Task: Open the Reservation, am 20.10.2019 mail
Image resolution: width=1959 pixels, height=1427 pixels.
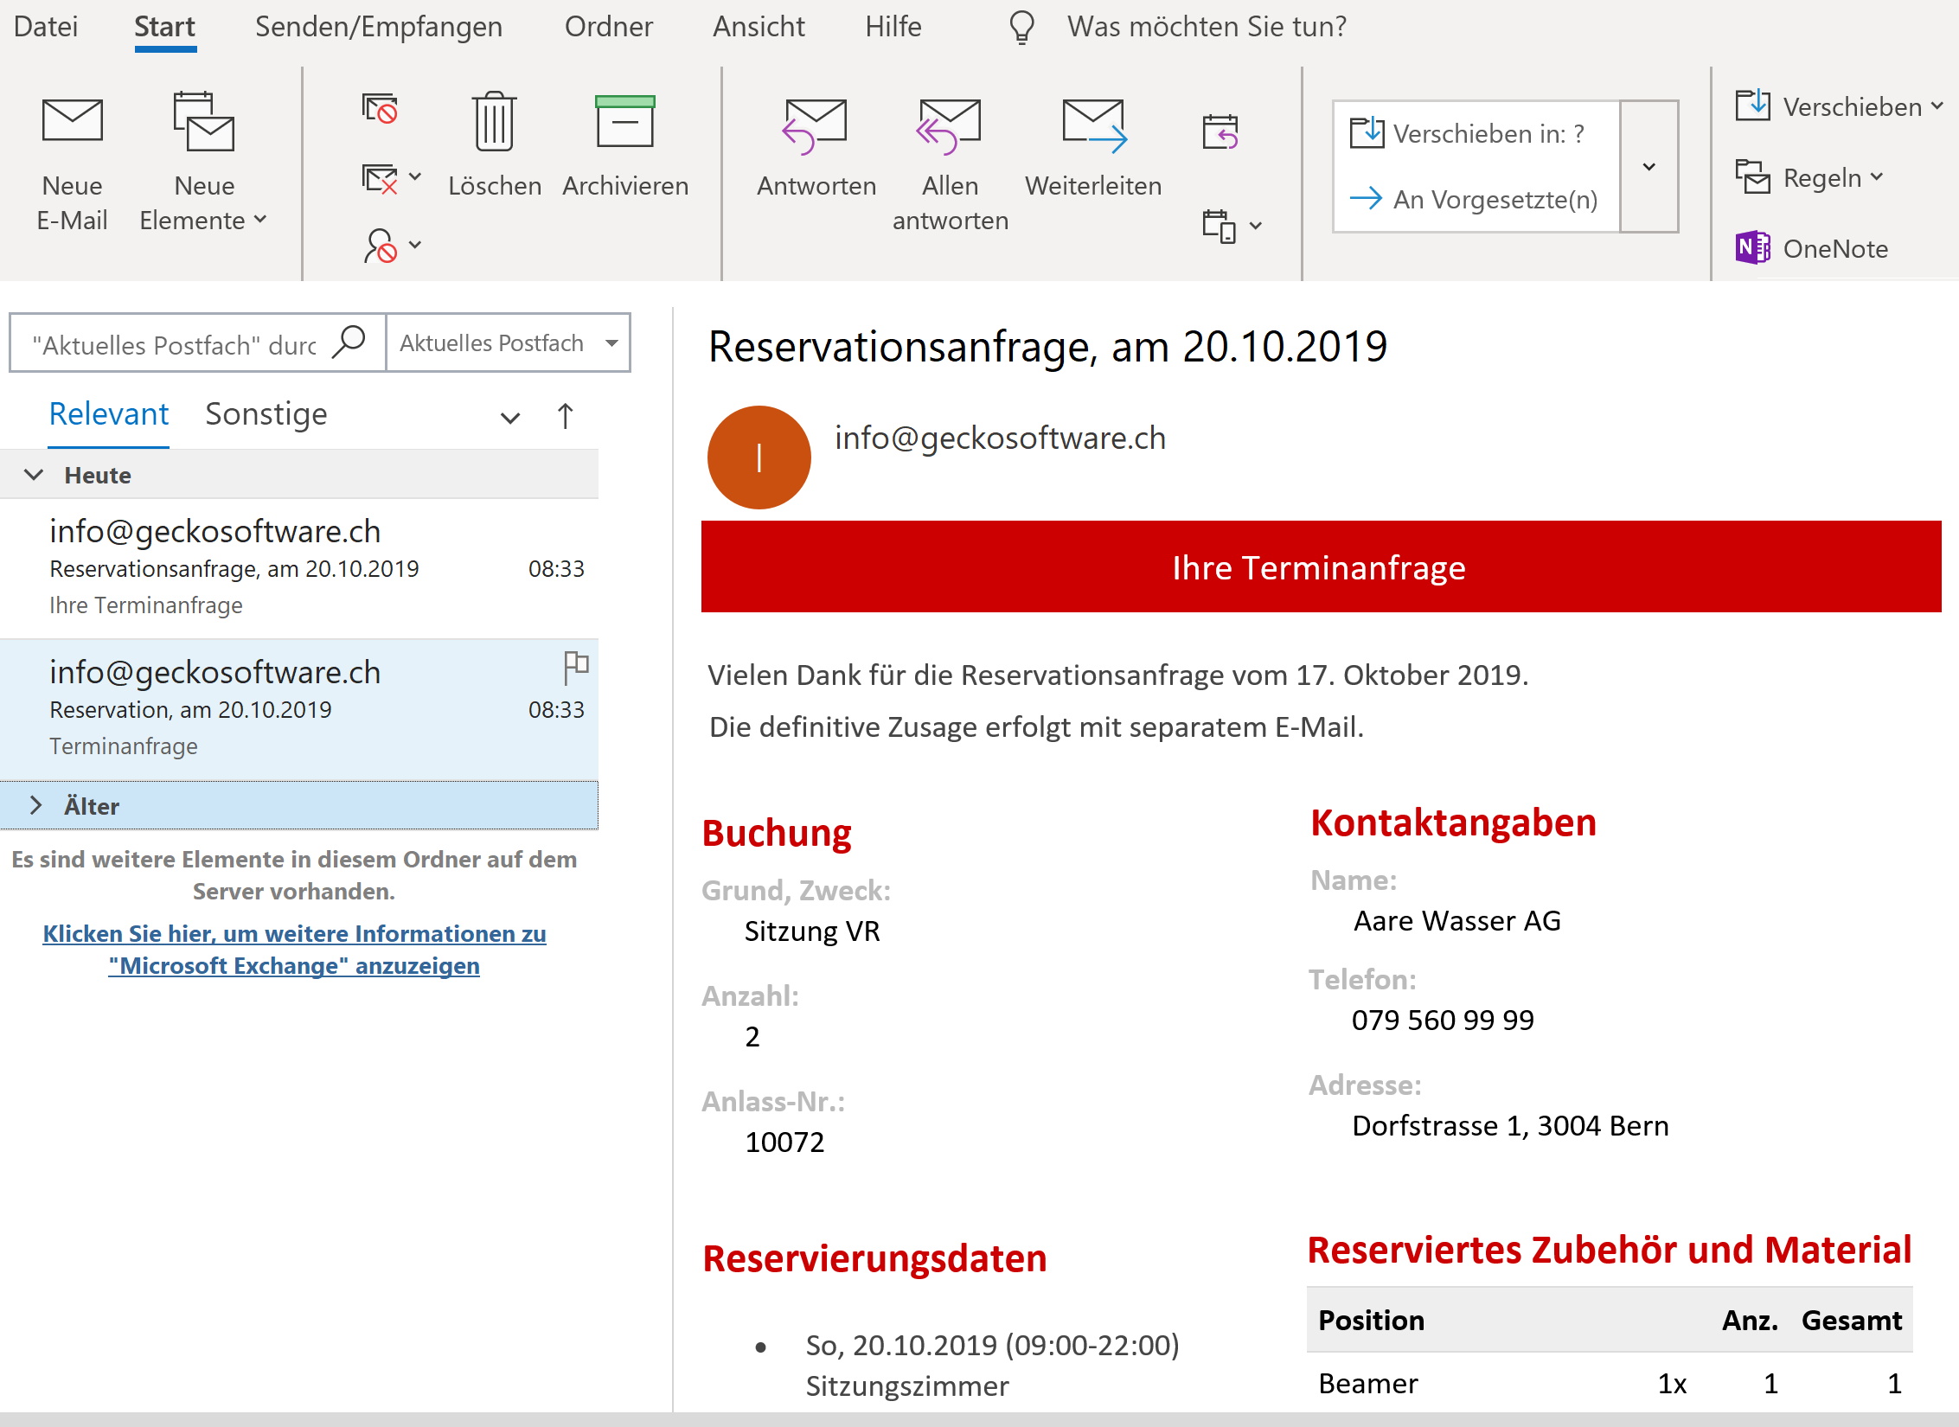Action: tap(299, 710)
